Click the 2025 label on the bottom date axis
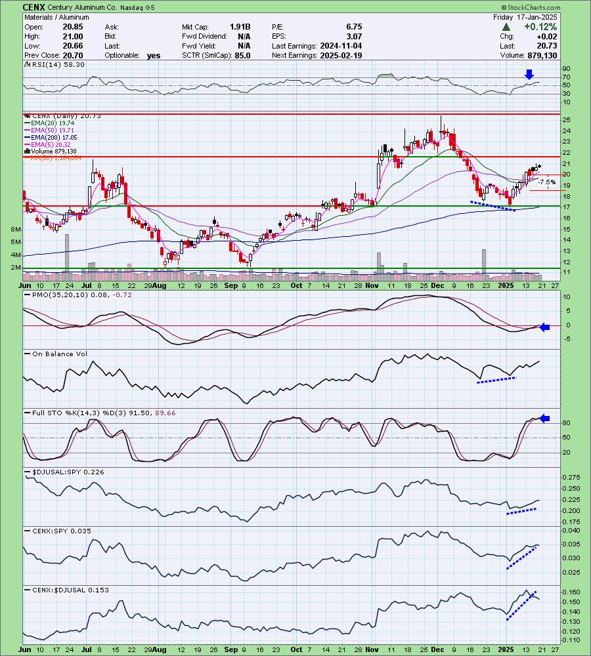 pos(506,649)
